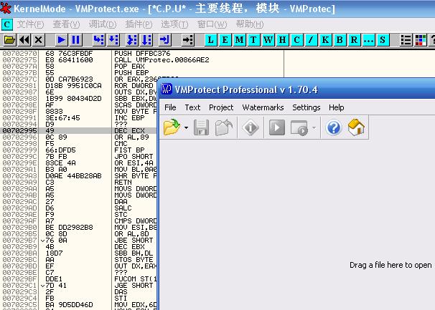Select address 00702970 PUSH DFFBC376 row
This screenshot has width=435, height=310.
142,54
